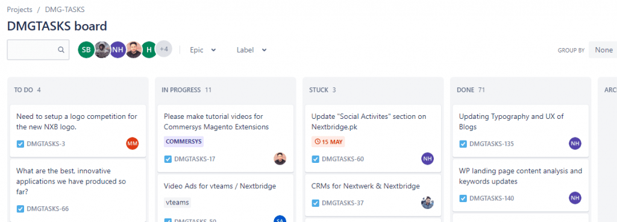
Task: Open issue key DMGTASKS-17
Action: click(x=195, y=159)
